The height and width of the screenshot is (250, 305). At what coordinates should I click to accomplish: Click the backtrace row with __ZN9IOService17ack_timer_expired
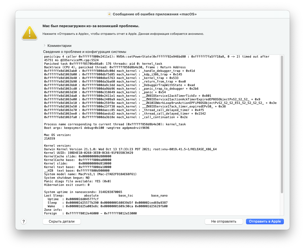[135, 106]
